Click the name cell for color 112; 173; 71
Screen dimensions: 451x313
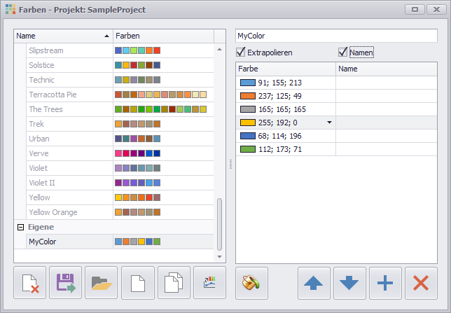[387, 149]
